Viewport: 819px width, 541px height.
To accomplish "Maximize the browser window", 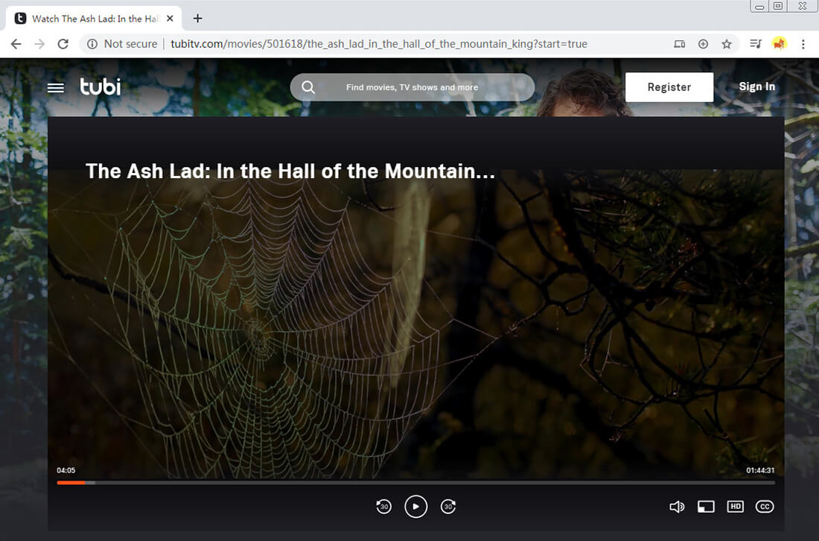I will (x=778, y=6).
